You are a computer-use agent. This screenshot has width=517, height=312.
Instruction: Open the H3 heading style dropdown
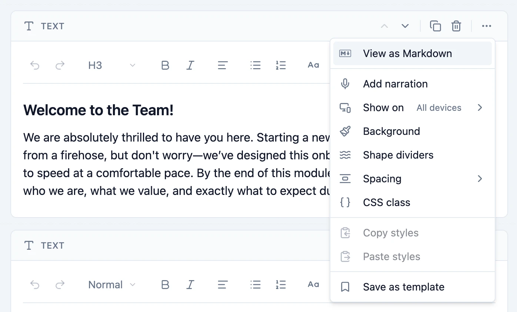(x=112, y=66)
